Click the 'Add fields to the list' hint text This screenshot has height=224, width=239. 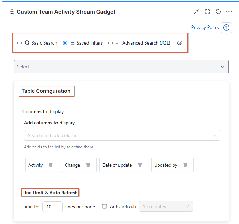(59, 147)
